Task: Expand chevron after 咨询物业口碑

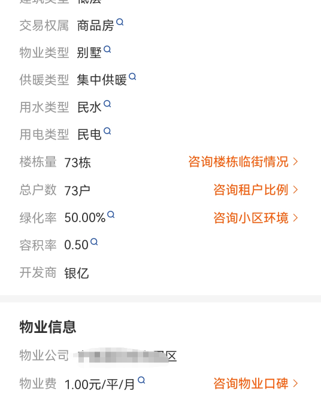Action: pos(295,383)
